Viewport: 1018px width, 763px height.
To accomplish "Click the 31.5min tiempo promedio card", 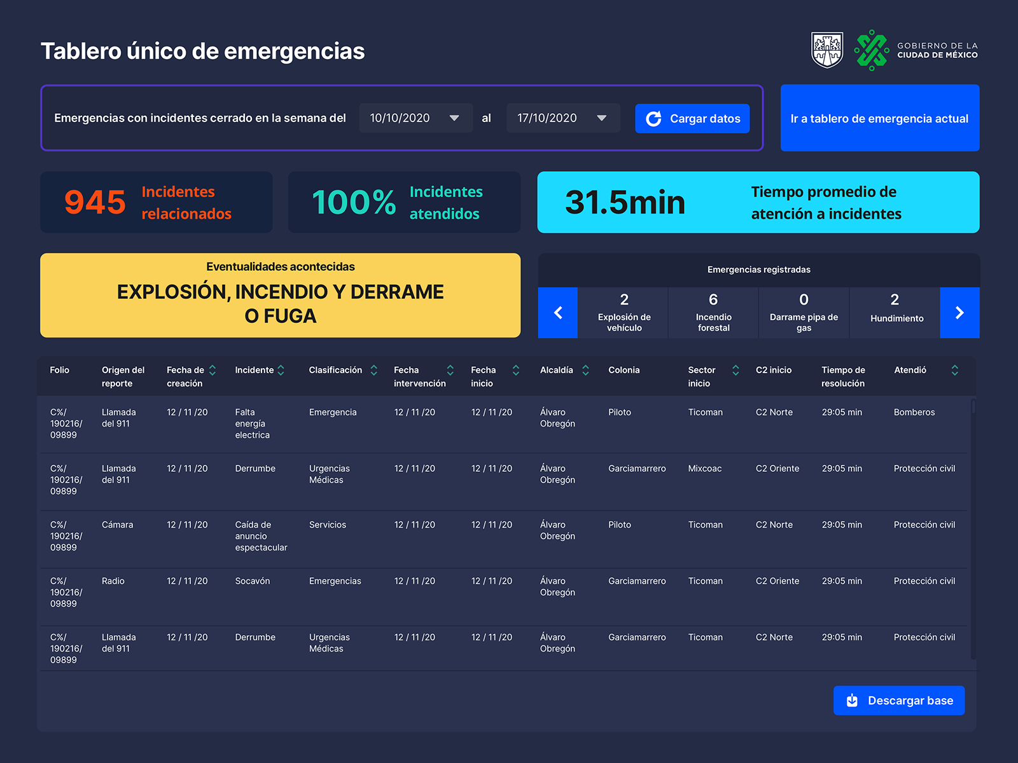I will [x=758, y=202].
